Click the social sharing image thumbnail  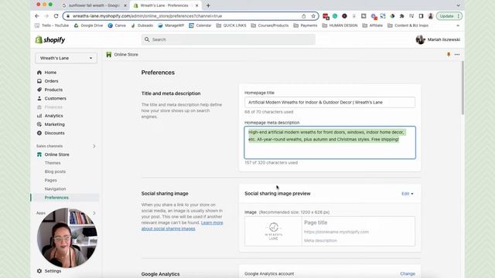click(x=273, y=232)
